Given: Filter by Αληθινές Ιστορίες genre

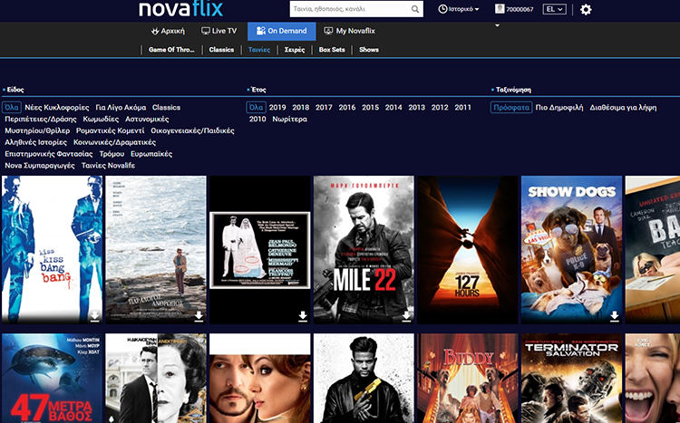Looking at the screenshot, I should 36,142.
